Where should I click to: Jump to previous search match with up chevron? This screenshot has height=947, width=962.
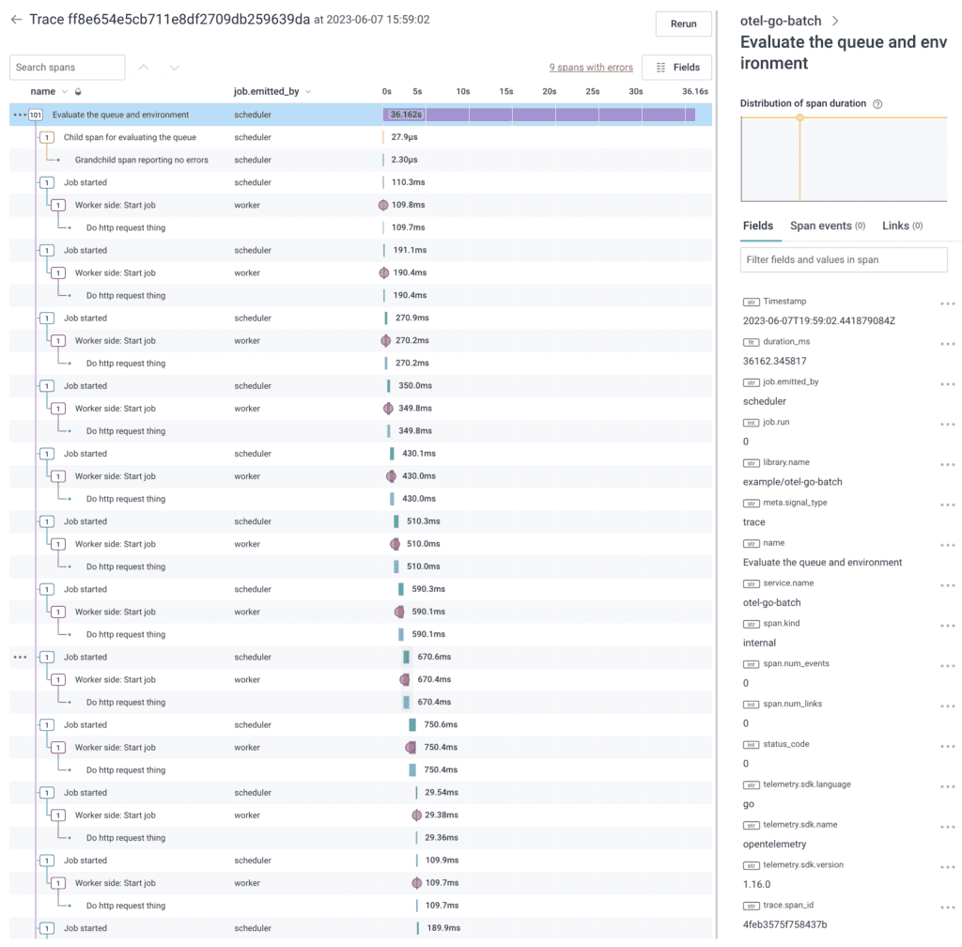point(144,68)
